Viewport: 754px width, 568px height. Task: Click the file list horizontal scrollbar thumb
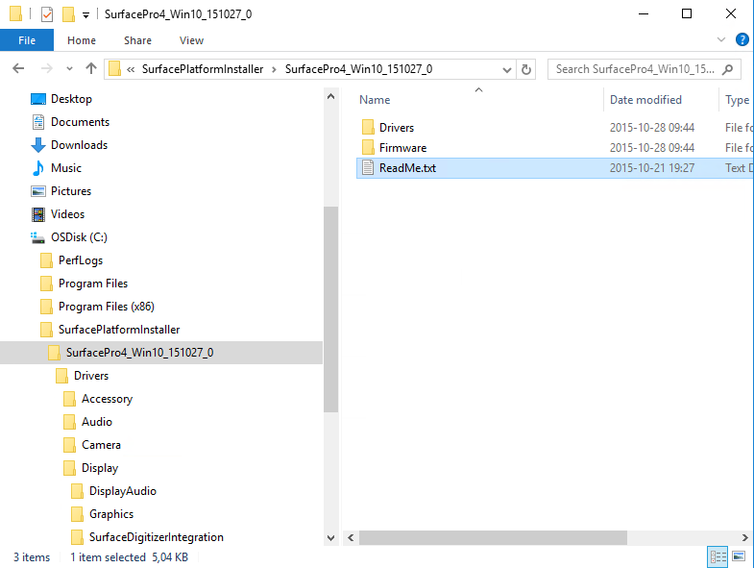[493, 537]
